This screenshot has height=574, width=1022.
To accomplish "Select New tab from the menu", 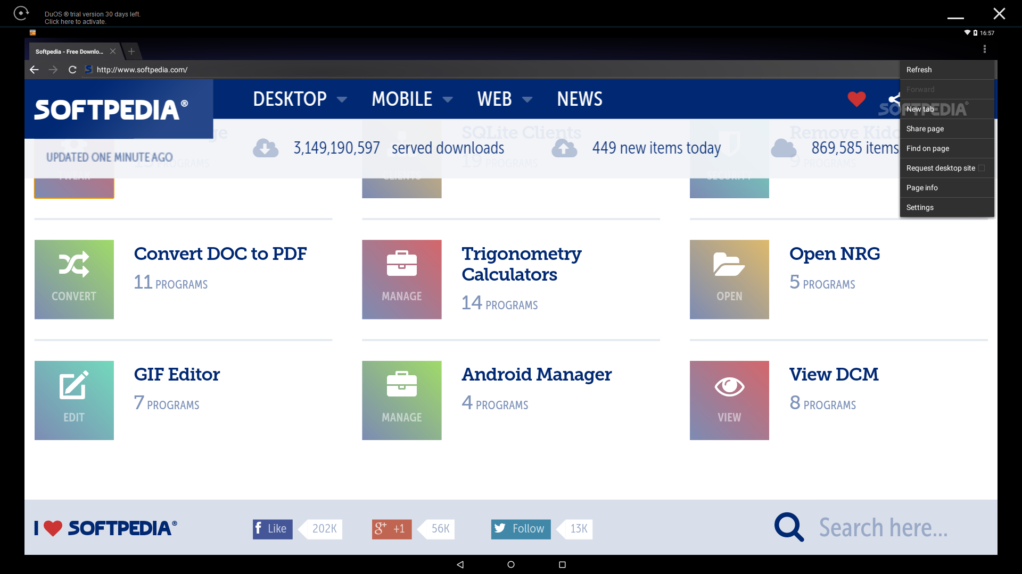I will point(947,109).
